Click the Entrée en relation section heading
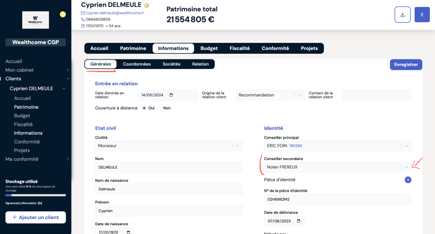Viewport: 435px width, 234px height. coord(116,83)
